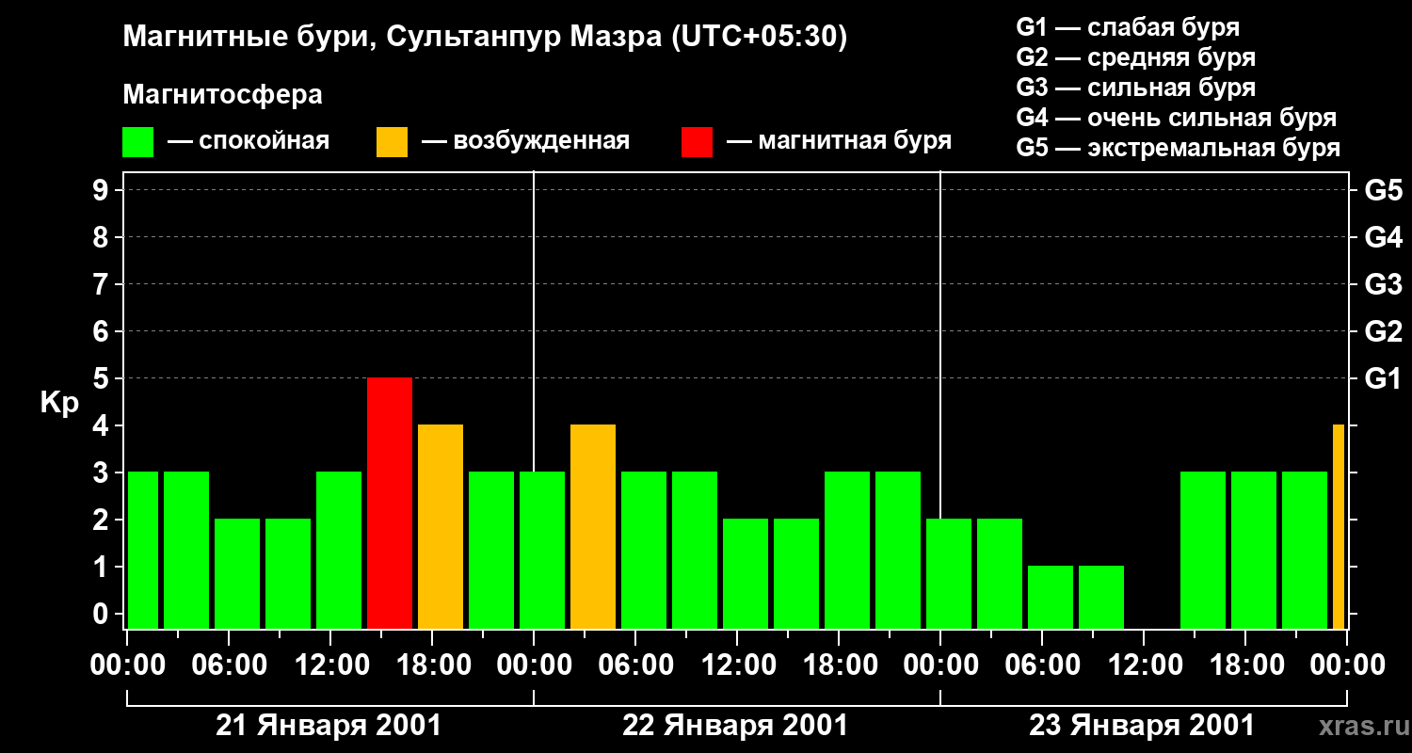Click the 'G2' label on the right axis
1412x753 pixels.
(1383, 331)
